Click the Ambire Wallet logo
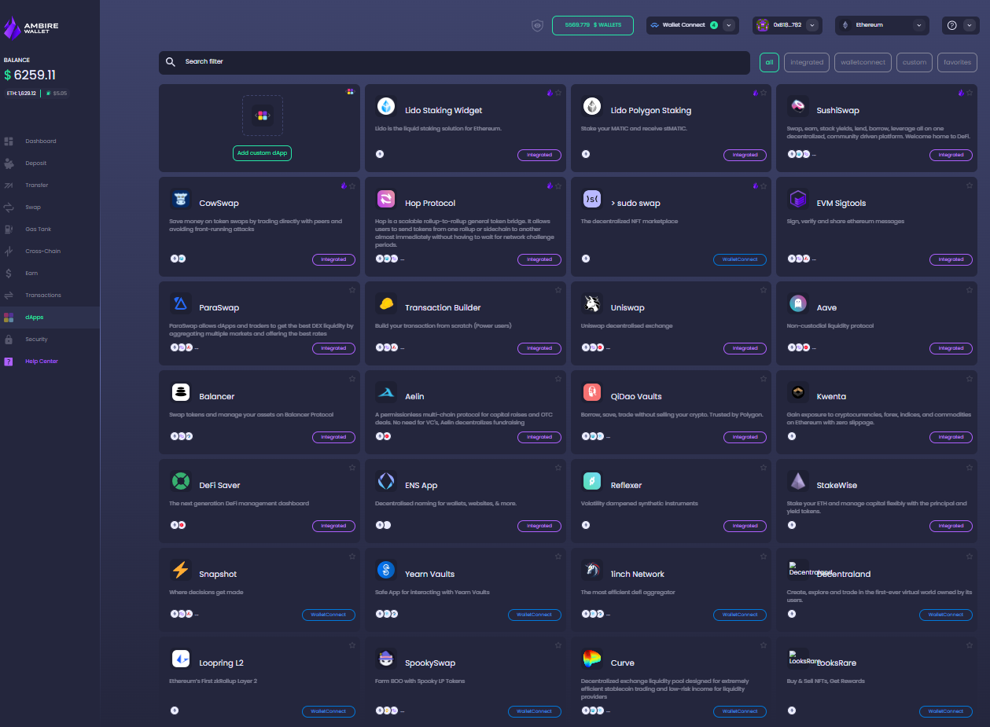The image size is (990, 727). coord(31,29)
